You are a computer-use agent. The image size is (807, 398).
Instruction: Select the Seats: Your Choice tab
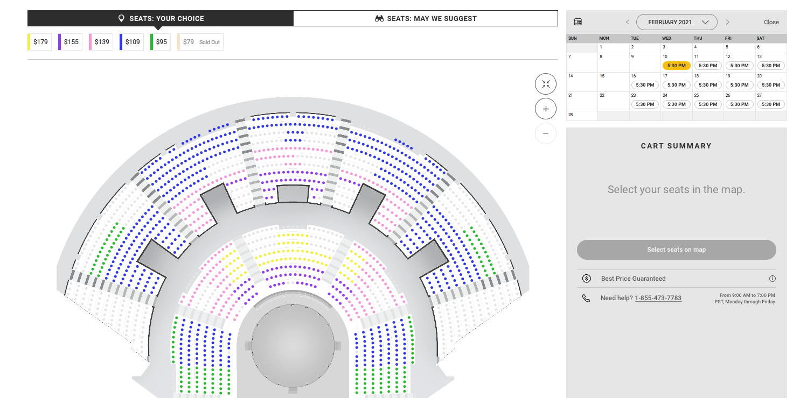pyautogui.click(x=161, y=18)
